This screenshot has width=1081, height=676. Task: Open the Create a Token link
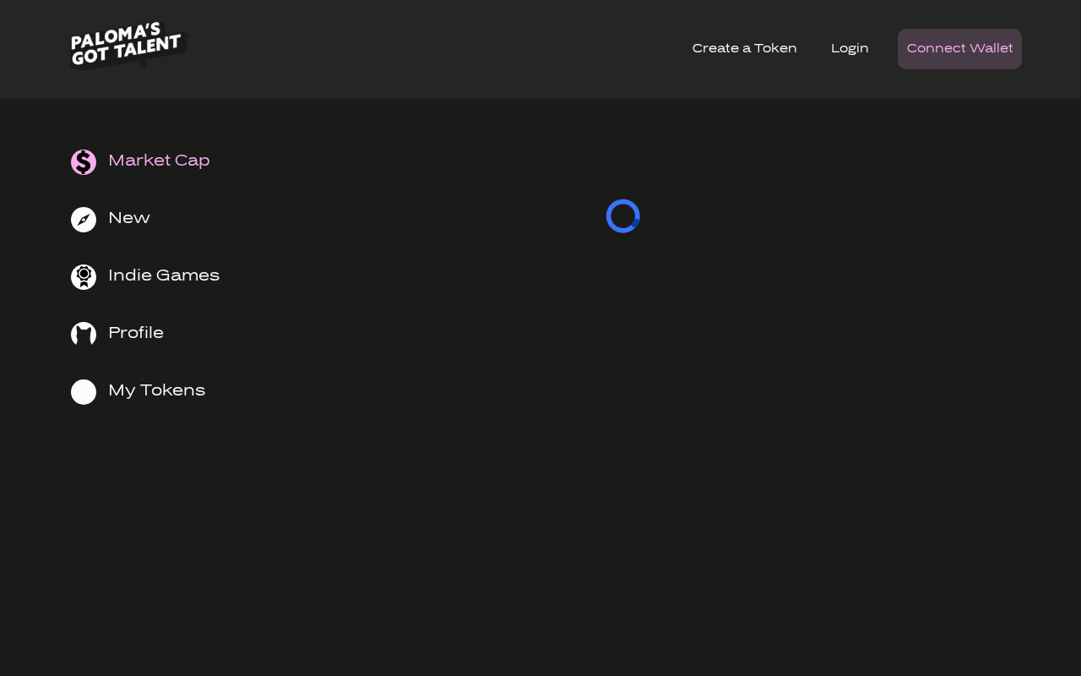click(x=744, y=48)
